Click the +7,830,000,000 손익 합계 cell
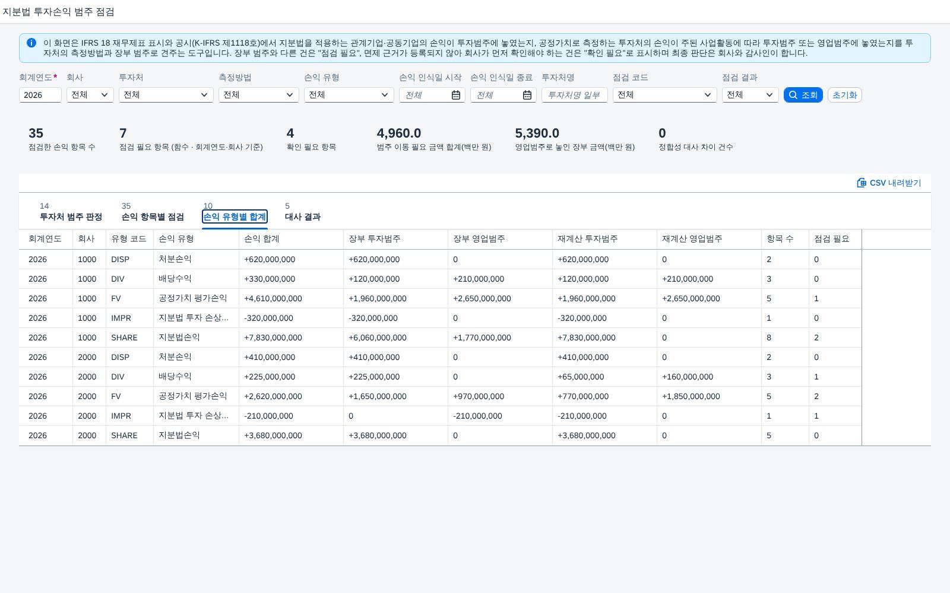The width and height of the screenshot is (950, 593). click(291, 337)
